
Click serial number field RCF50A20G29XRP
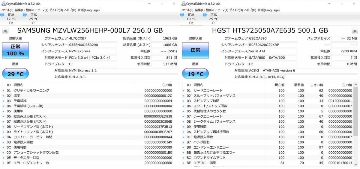272,45
